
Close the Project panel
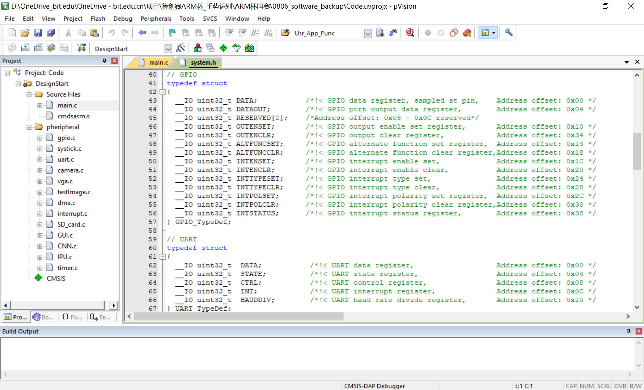[x=114, y=61]
